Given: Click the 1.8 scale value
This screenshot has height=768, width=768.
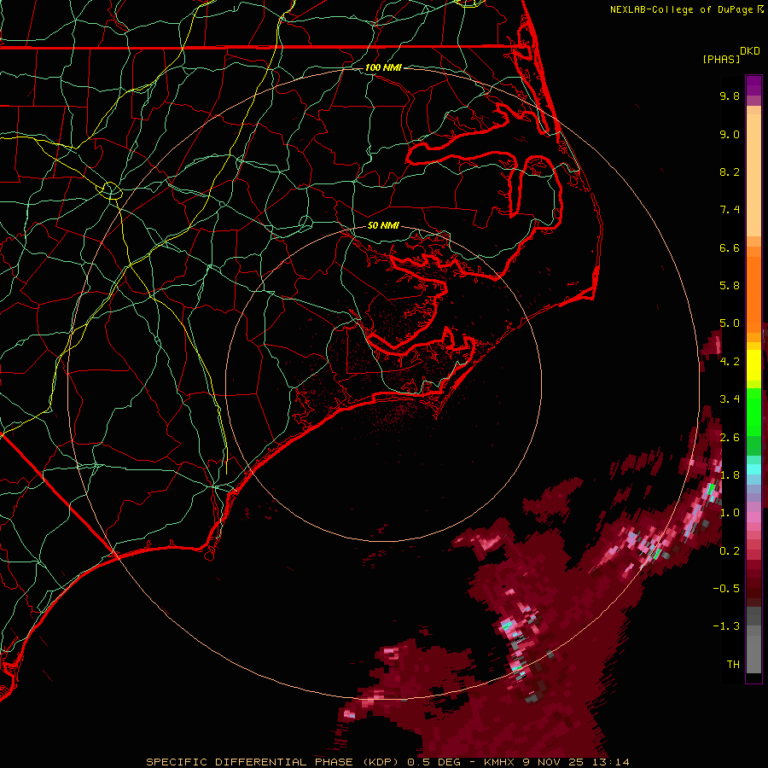Looking at the screenshot, I should pyautogui.click(x=730, y=475).
